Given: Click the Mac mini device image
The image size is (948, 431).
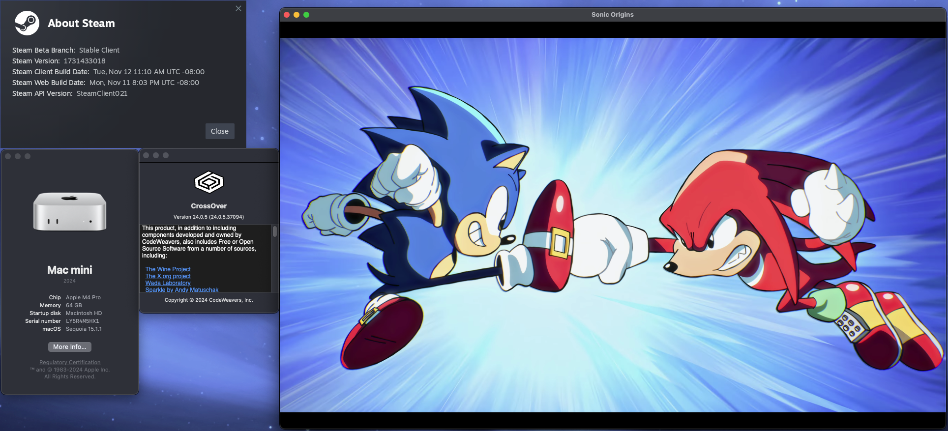Looking at the screenshot, I should point(70,211).
